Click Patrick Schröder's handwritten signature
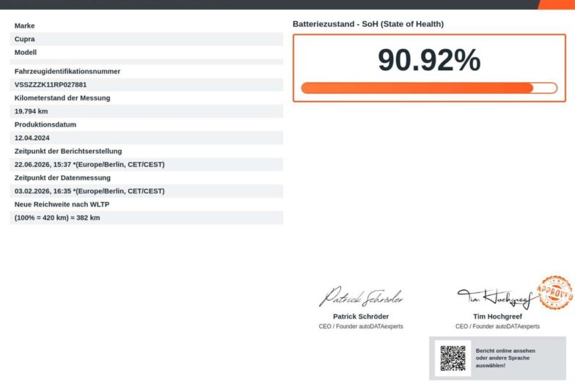575x386 pixels. [361, 297]
